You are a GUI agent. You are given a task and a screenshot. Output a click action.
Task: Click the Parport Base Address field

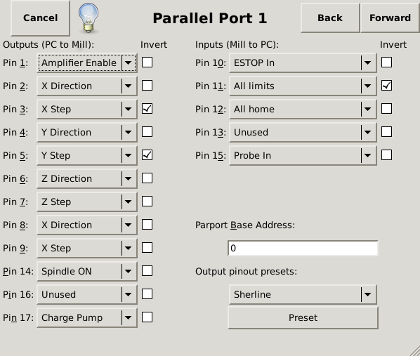(x=303, y=248)
